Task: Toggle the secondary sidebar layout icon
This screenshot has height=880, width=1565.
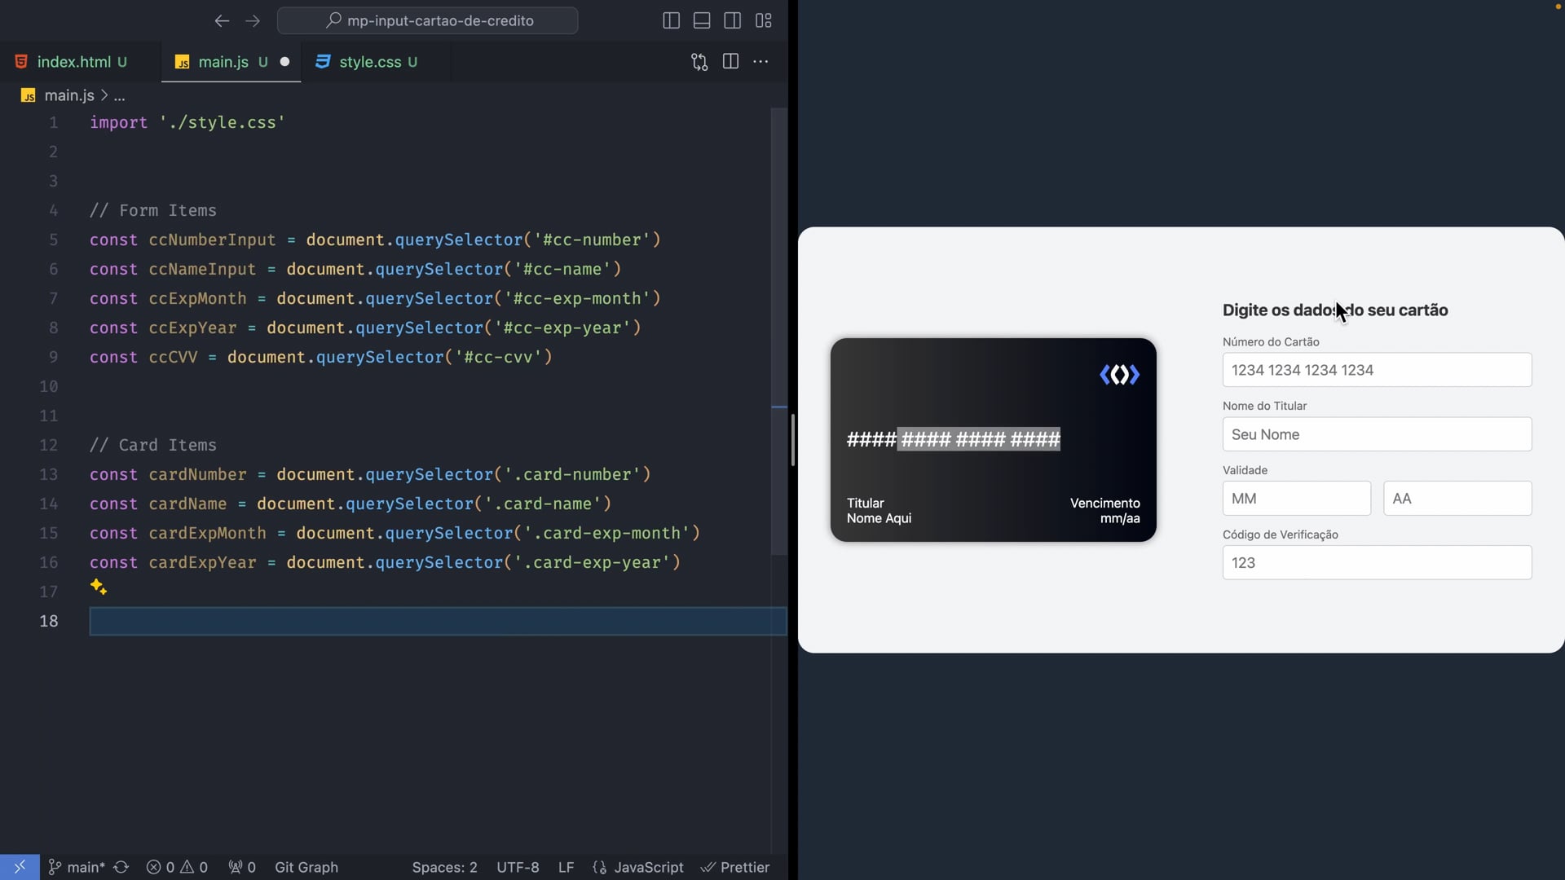Action: pos(732,21)
